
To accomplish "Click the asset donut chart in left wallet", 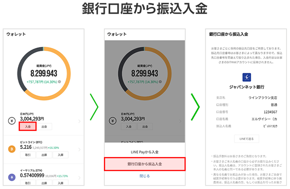I will tap(44, 73).
